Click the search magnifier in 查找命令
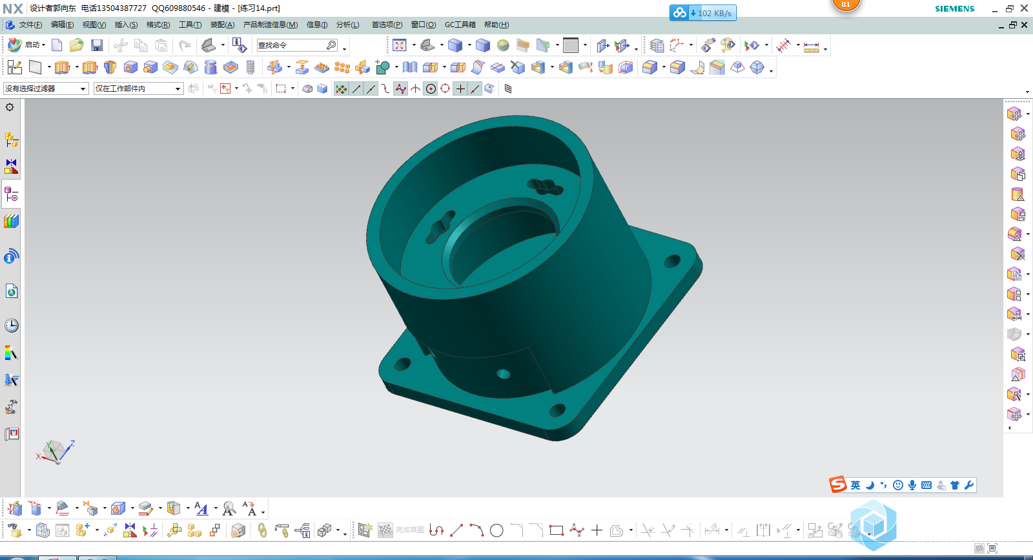1033x560 pixels. 331,45
